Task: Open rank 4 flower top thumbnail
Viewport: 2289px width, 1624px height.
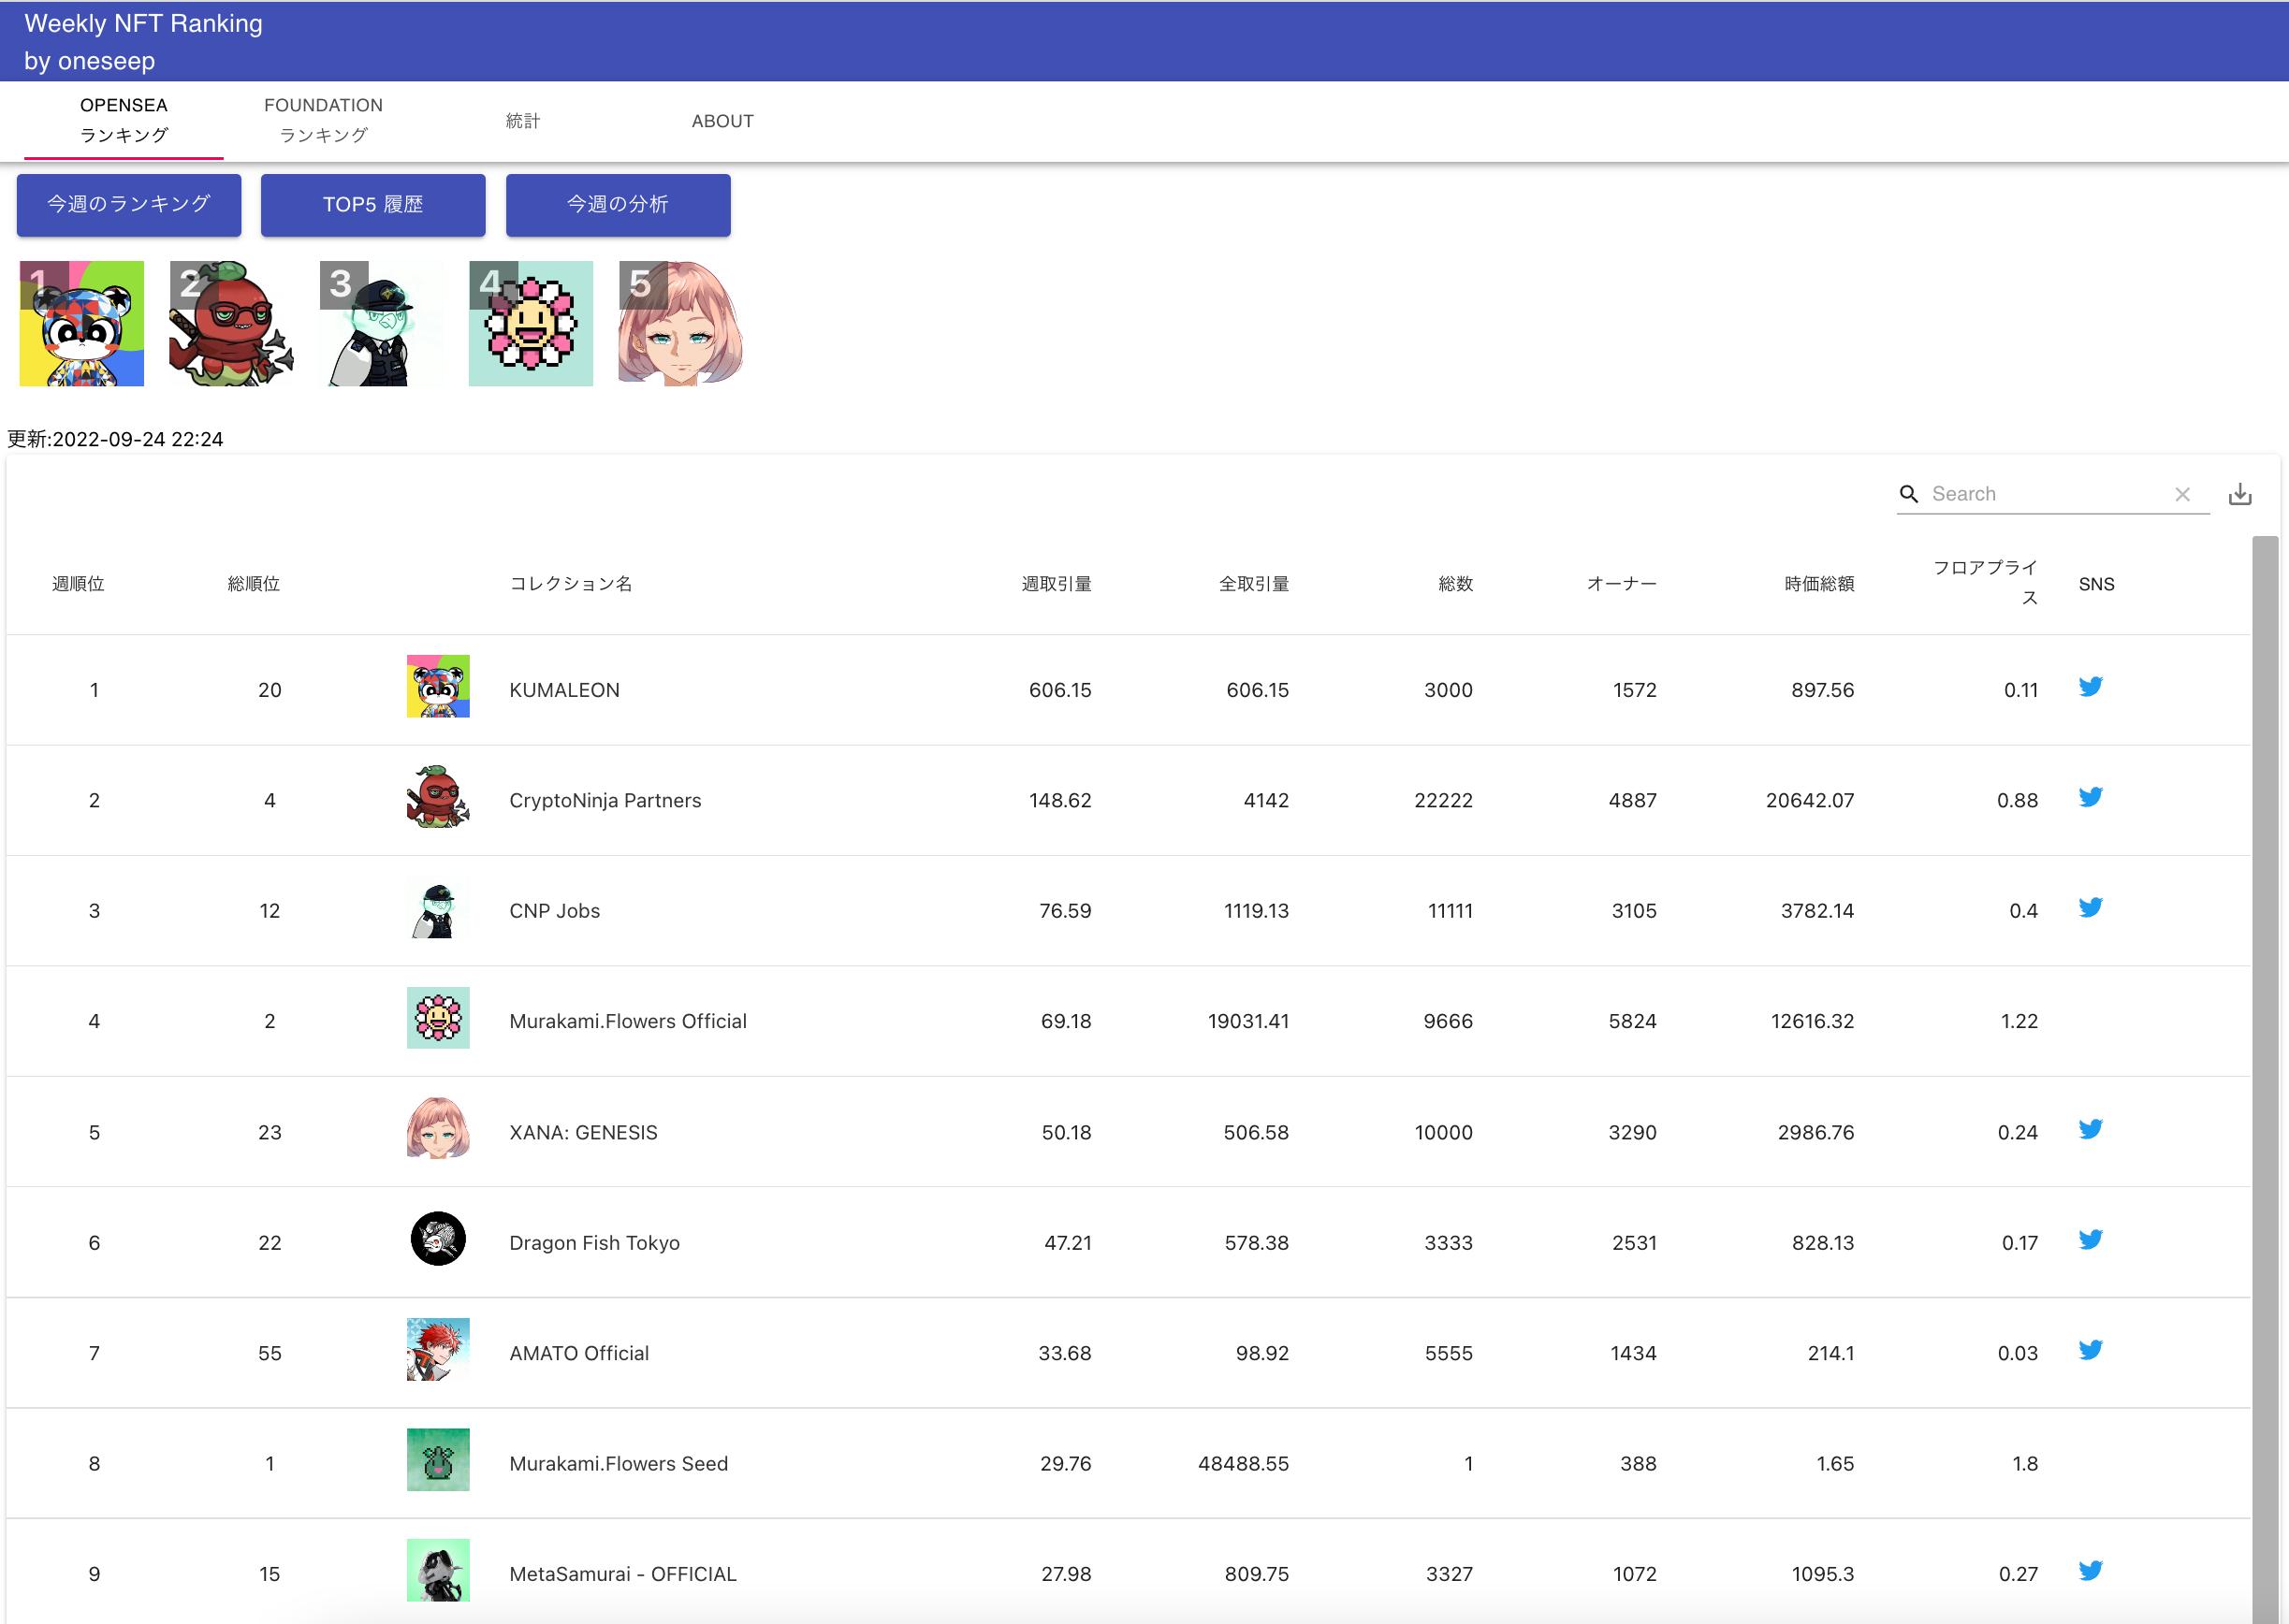Action: point(532,324)
